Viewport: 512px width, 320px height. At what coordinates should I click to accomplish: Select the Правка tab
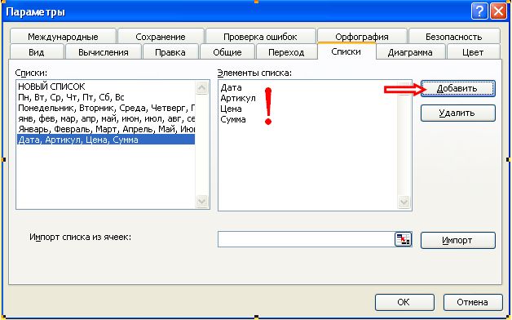click(170, 52)
